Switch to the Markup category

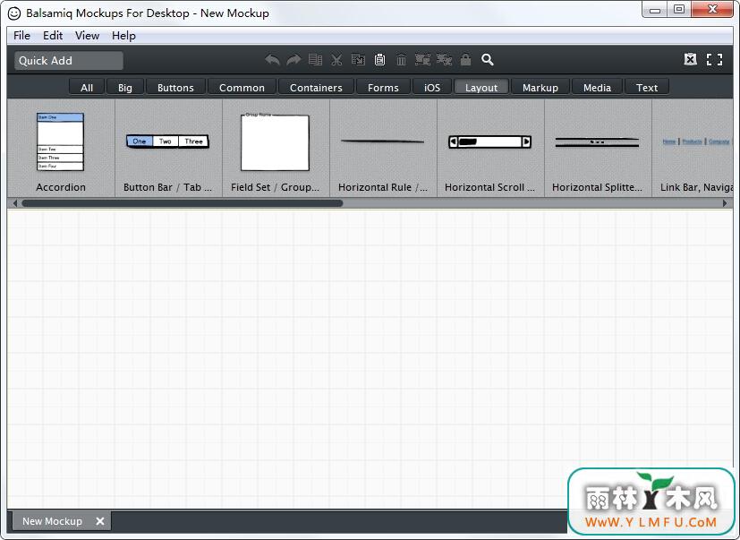click(x=540, y=88)
